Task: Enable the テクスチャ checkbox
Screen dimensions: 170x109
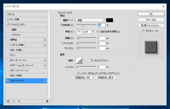Action: coord(10,35)
